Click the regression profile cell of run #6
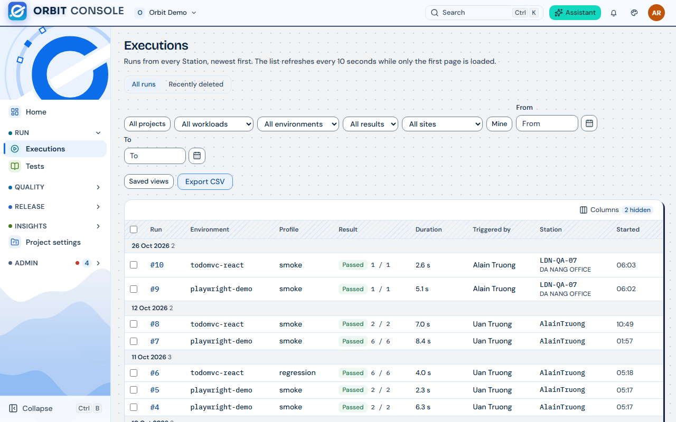Image resolution: width=676 pixels, height=422 pixels. pyautogui.click(x=297, y=373)
